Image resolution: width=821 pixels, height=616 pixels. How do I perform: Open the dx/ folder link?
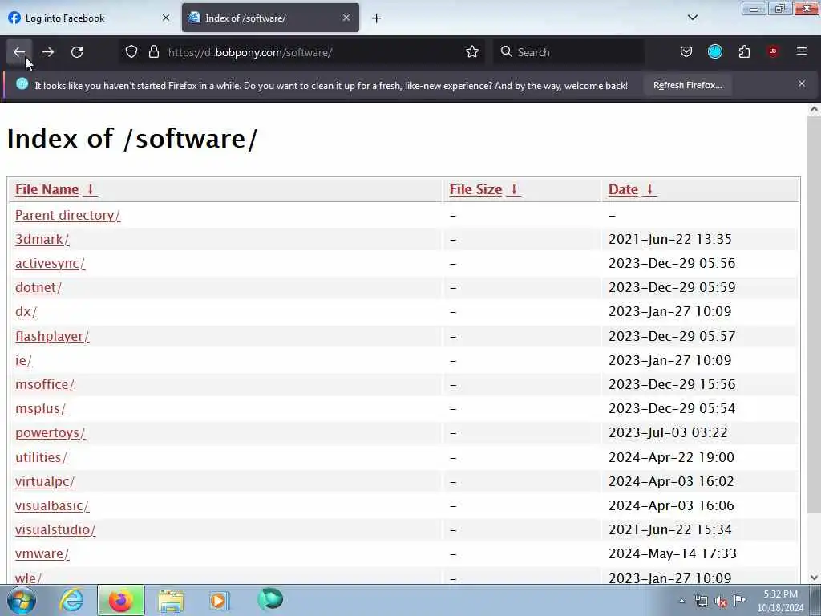coord(26,312)
